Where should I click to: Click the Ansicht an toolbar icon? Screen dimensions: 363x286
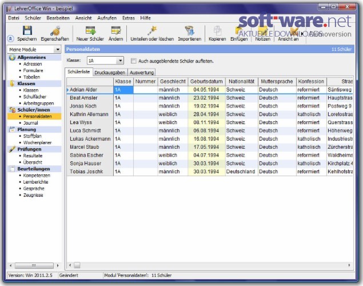click(294, 31)
